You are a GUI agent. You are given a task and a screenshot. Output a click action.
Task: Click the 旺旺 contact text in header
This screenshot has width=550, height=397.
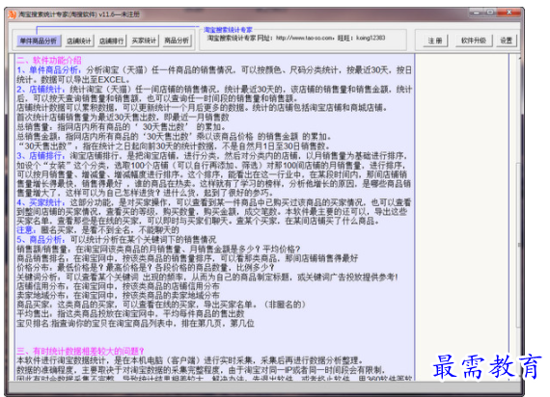pos(361,38)
